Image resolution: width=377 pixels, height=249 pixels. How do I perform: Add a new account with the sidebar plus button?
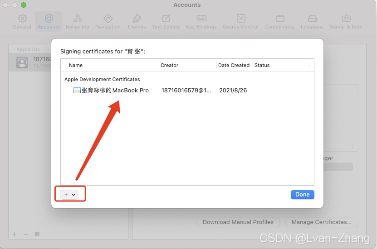coord(15,234)
